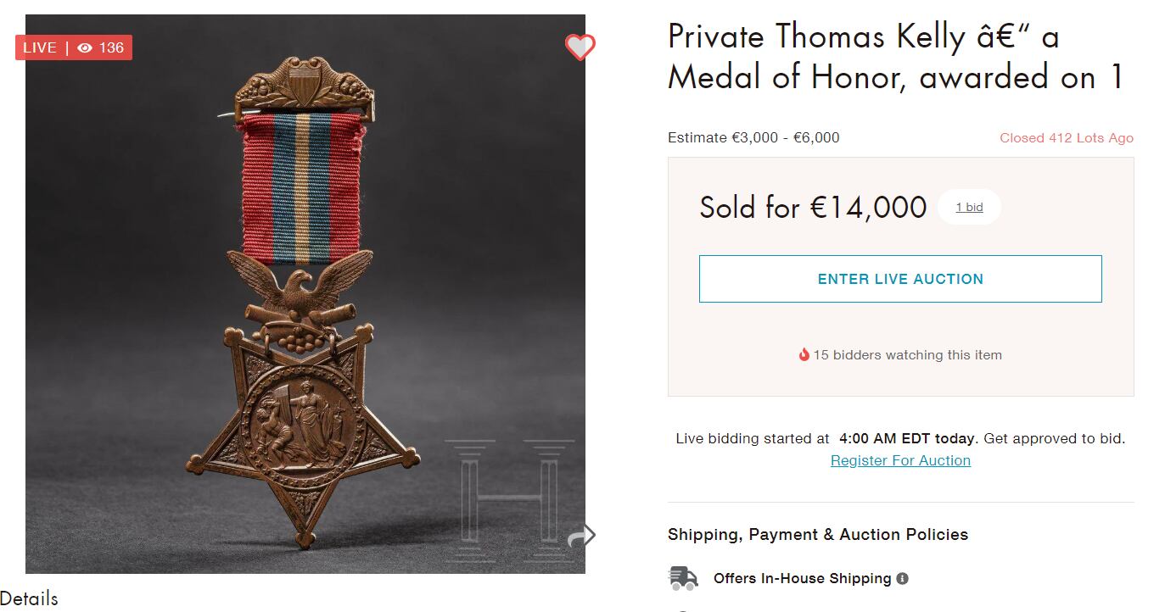1165x612 pixels.
Task: Click the "15 bidders watching this item" text
Action: (907, 355)
